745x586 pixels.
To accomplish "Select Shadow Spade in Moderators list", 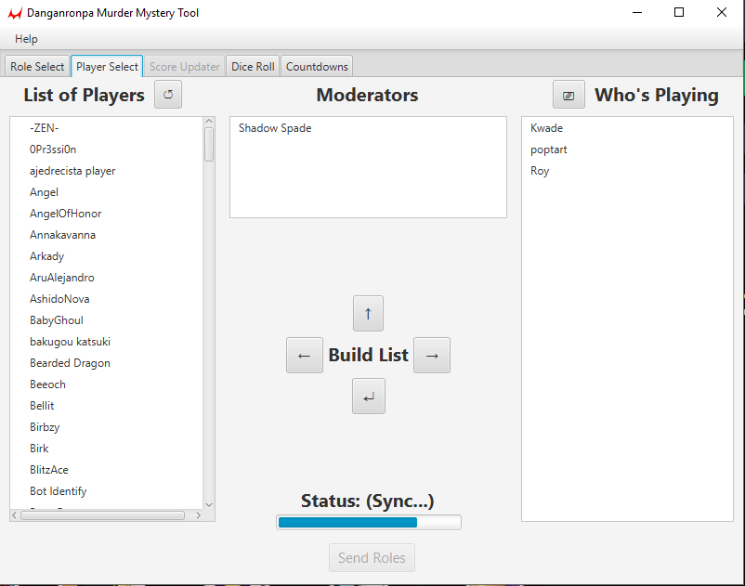I will pyautogui.click(x=368, y=128).
